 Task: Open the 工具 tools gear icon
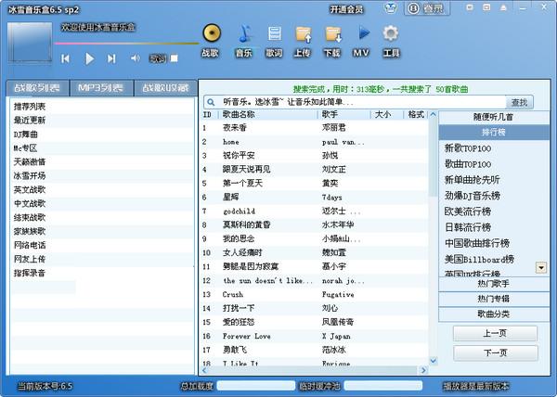[391, 34]
